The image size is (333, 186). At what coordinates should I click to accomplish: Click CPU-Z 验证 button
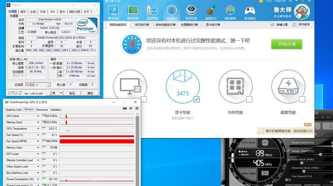click(x=72, y=93)
